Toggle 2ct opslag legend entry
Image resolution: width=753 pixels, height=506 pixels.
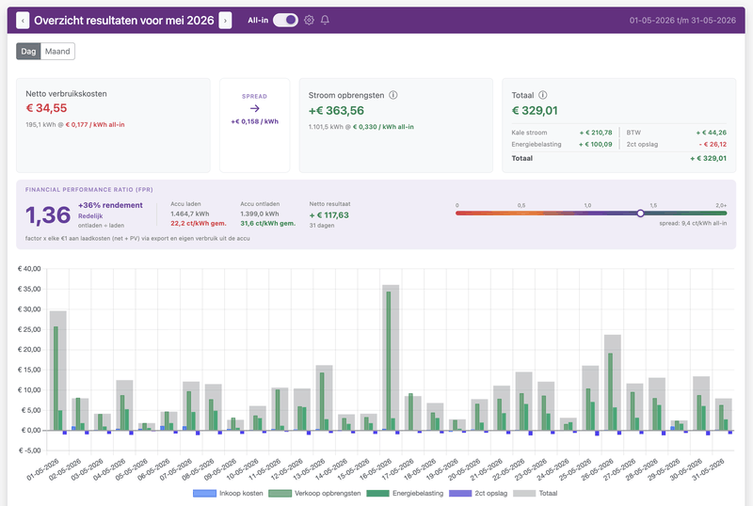coord(478,493)
